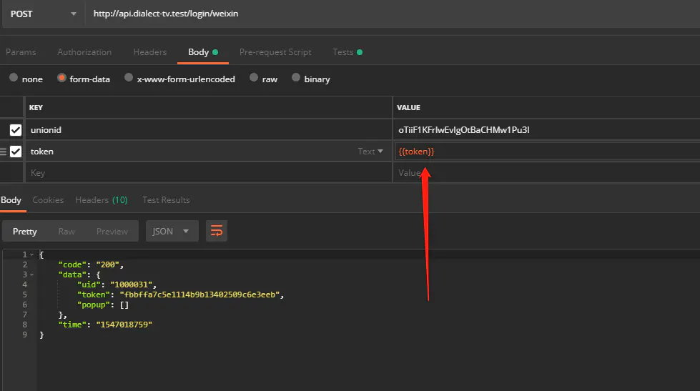Uncheck the token row checkbox
The height and width of the screenshot is (391, 700).
(16, 152)
